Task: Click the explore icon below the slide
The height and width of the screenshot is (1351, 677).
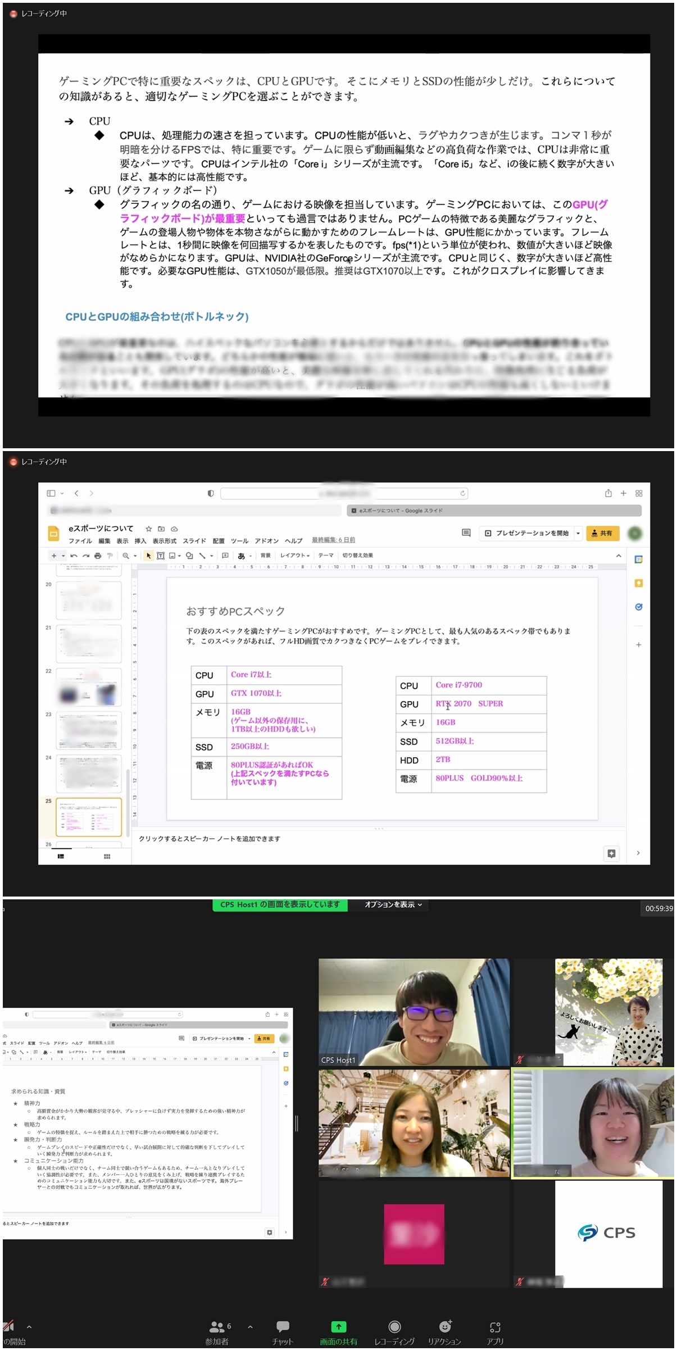Action: 611,853
